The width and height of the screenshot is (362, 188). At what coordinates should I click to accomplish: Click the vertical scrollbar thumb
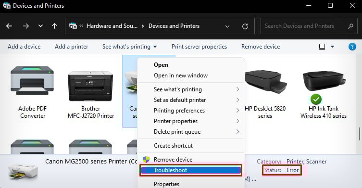click(360, 134)
